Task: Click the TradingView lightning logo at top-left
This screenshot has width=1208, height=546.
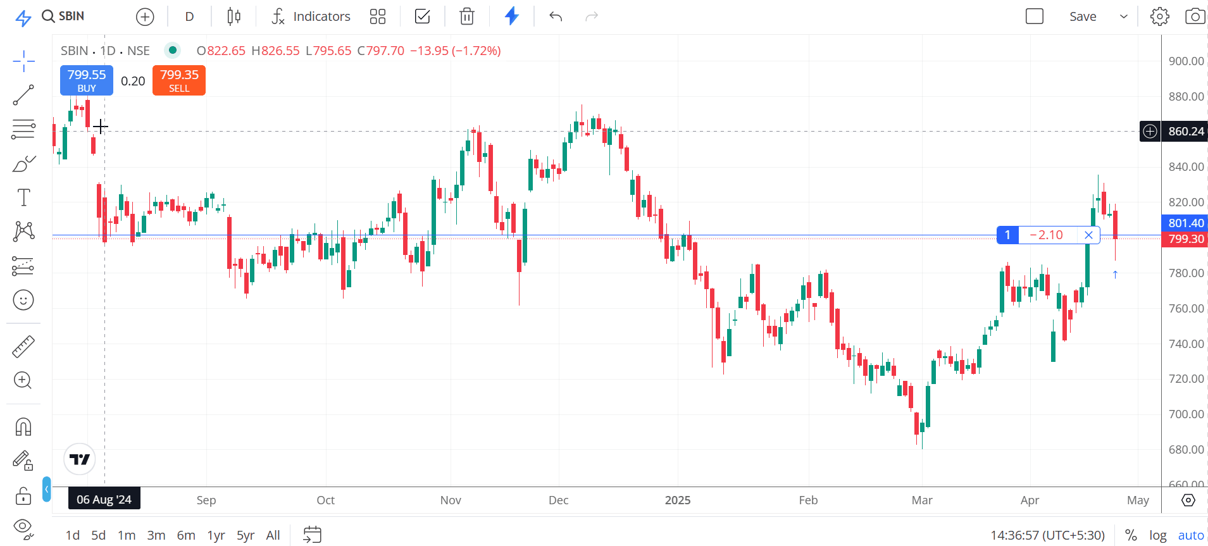Action: 23,18
